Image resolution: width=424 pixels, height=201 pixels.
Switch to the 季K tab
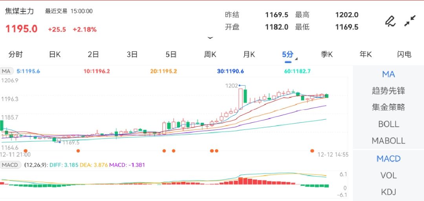(x=327, y=54)
